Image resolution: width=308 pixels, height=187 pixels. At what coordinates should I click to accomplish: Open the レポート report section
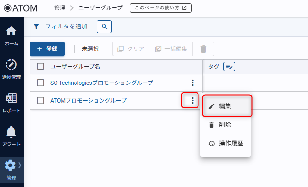tap(12, 99)
